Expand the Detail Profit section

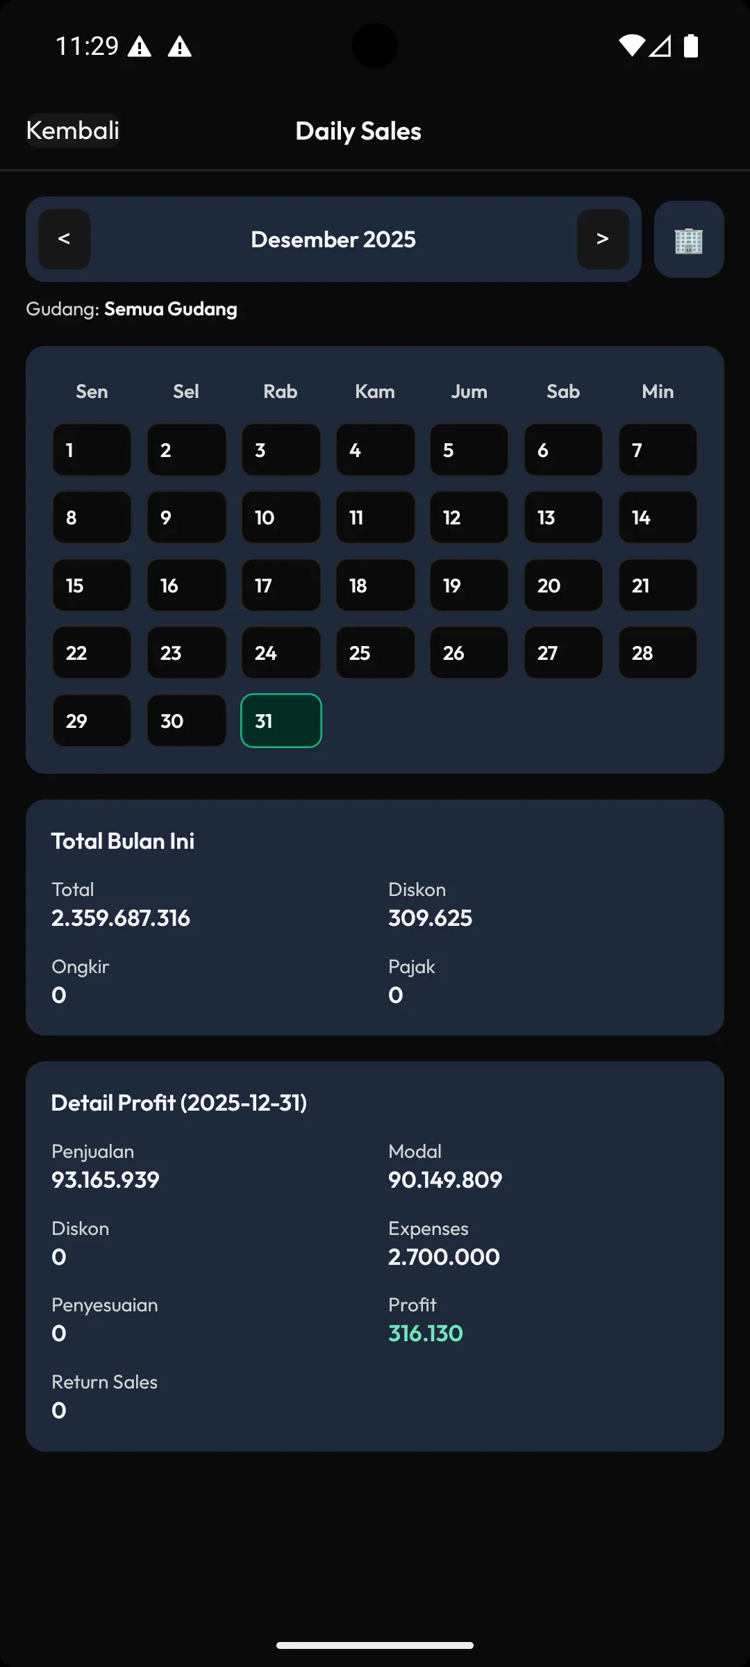179,1103
